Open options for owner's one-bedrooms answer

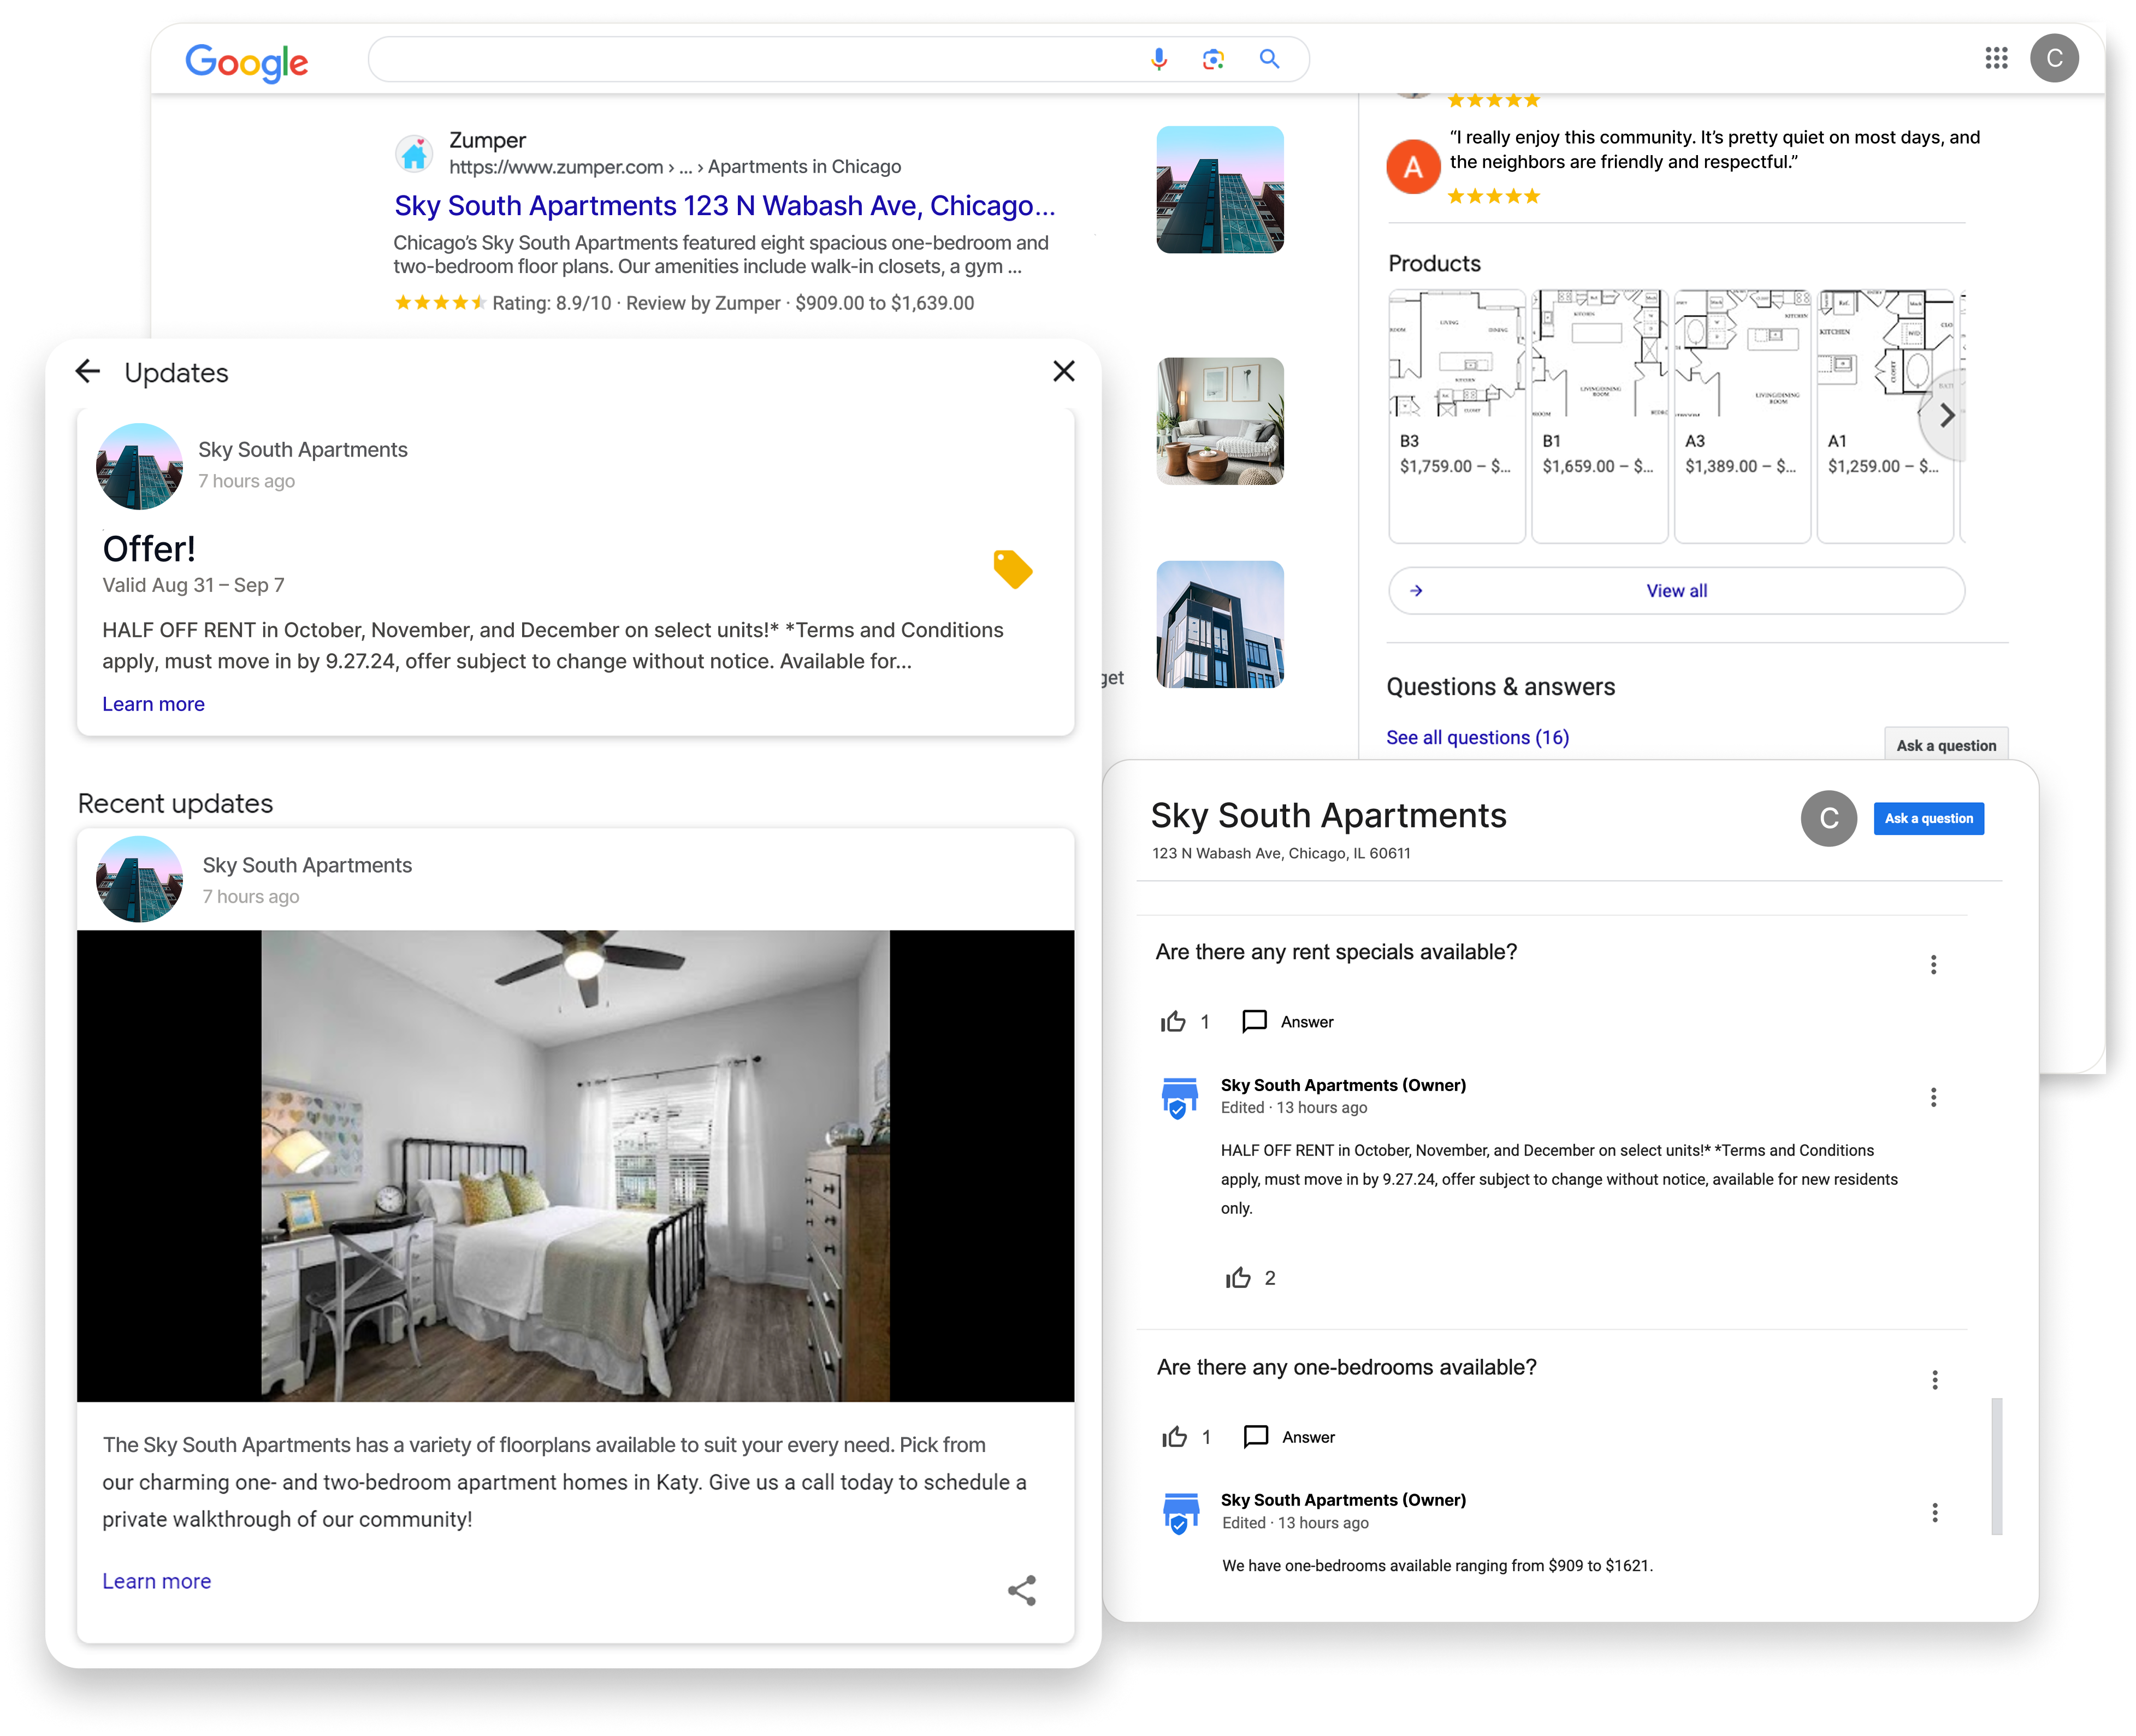coord(1934,1512)
